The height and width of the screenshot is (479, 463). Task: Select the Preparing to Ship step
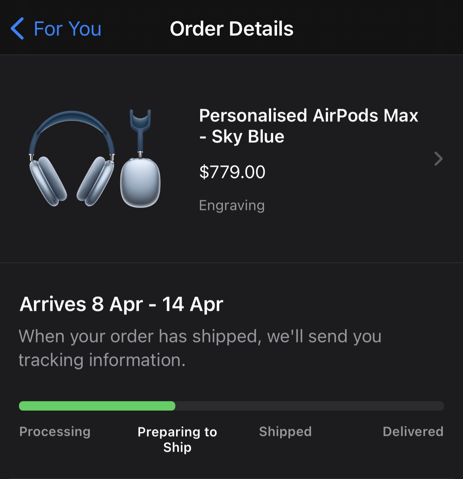[177, 439]
